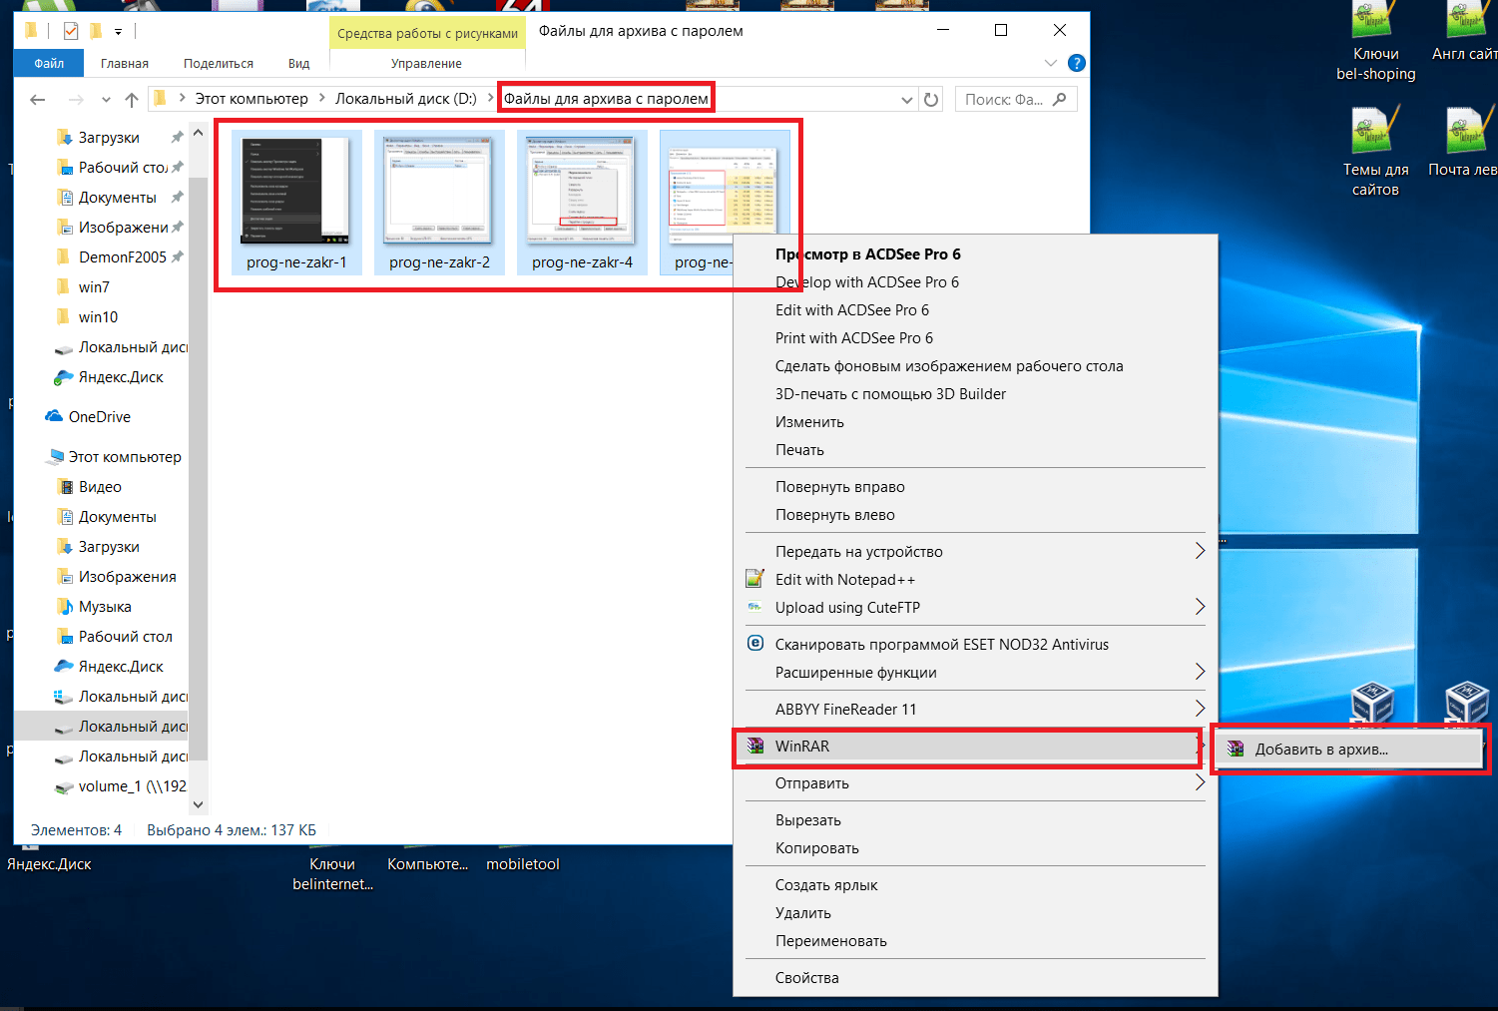This screenshot has width=1498, height=1011.
Task: Click the ESET NOD32 scan icon
Action: point(755,644)
